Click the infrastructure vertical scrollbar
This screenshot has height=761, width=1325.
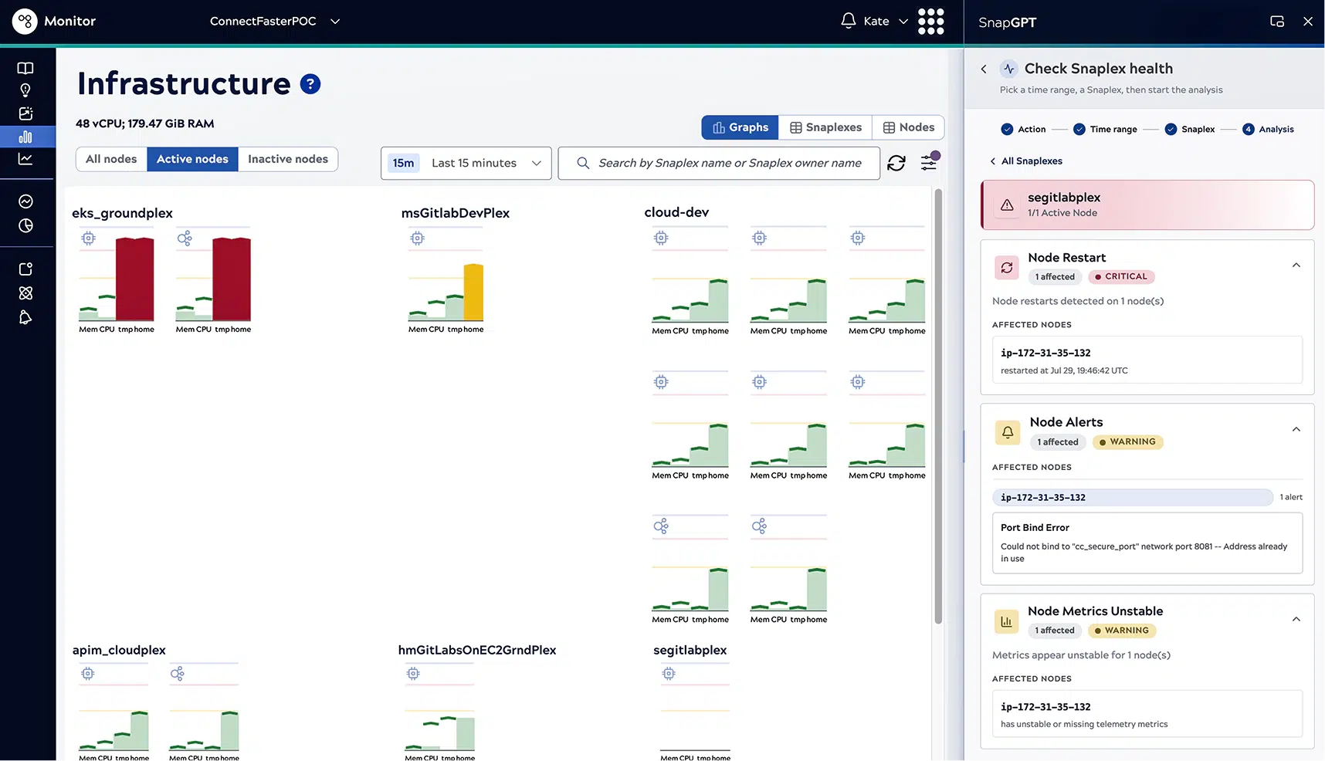938,406
